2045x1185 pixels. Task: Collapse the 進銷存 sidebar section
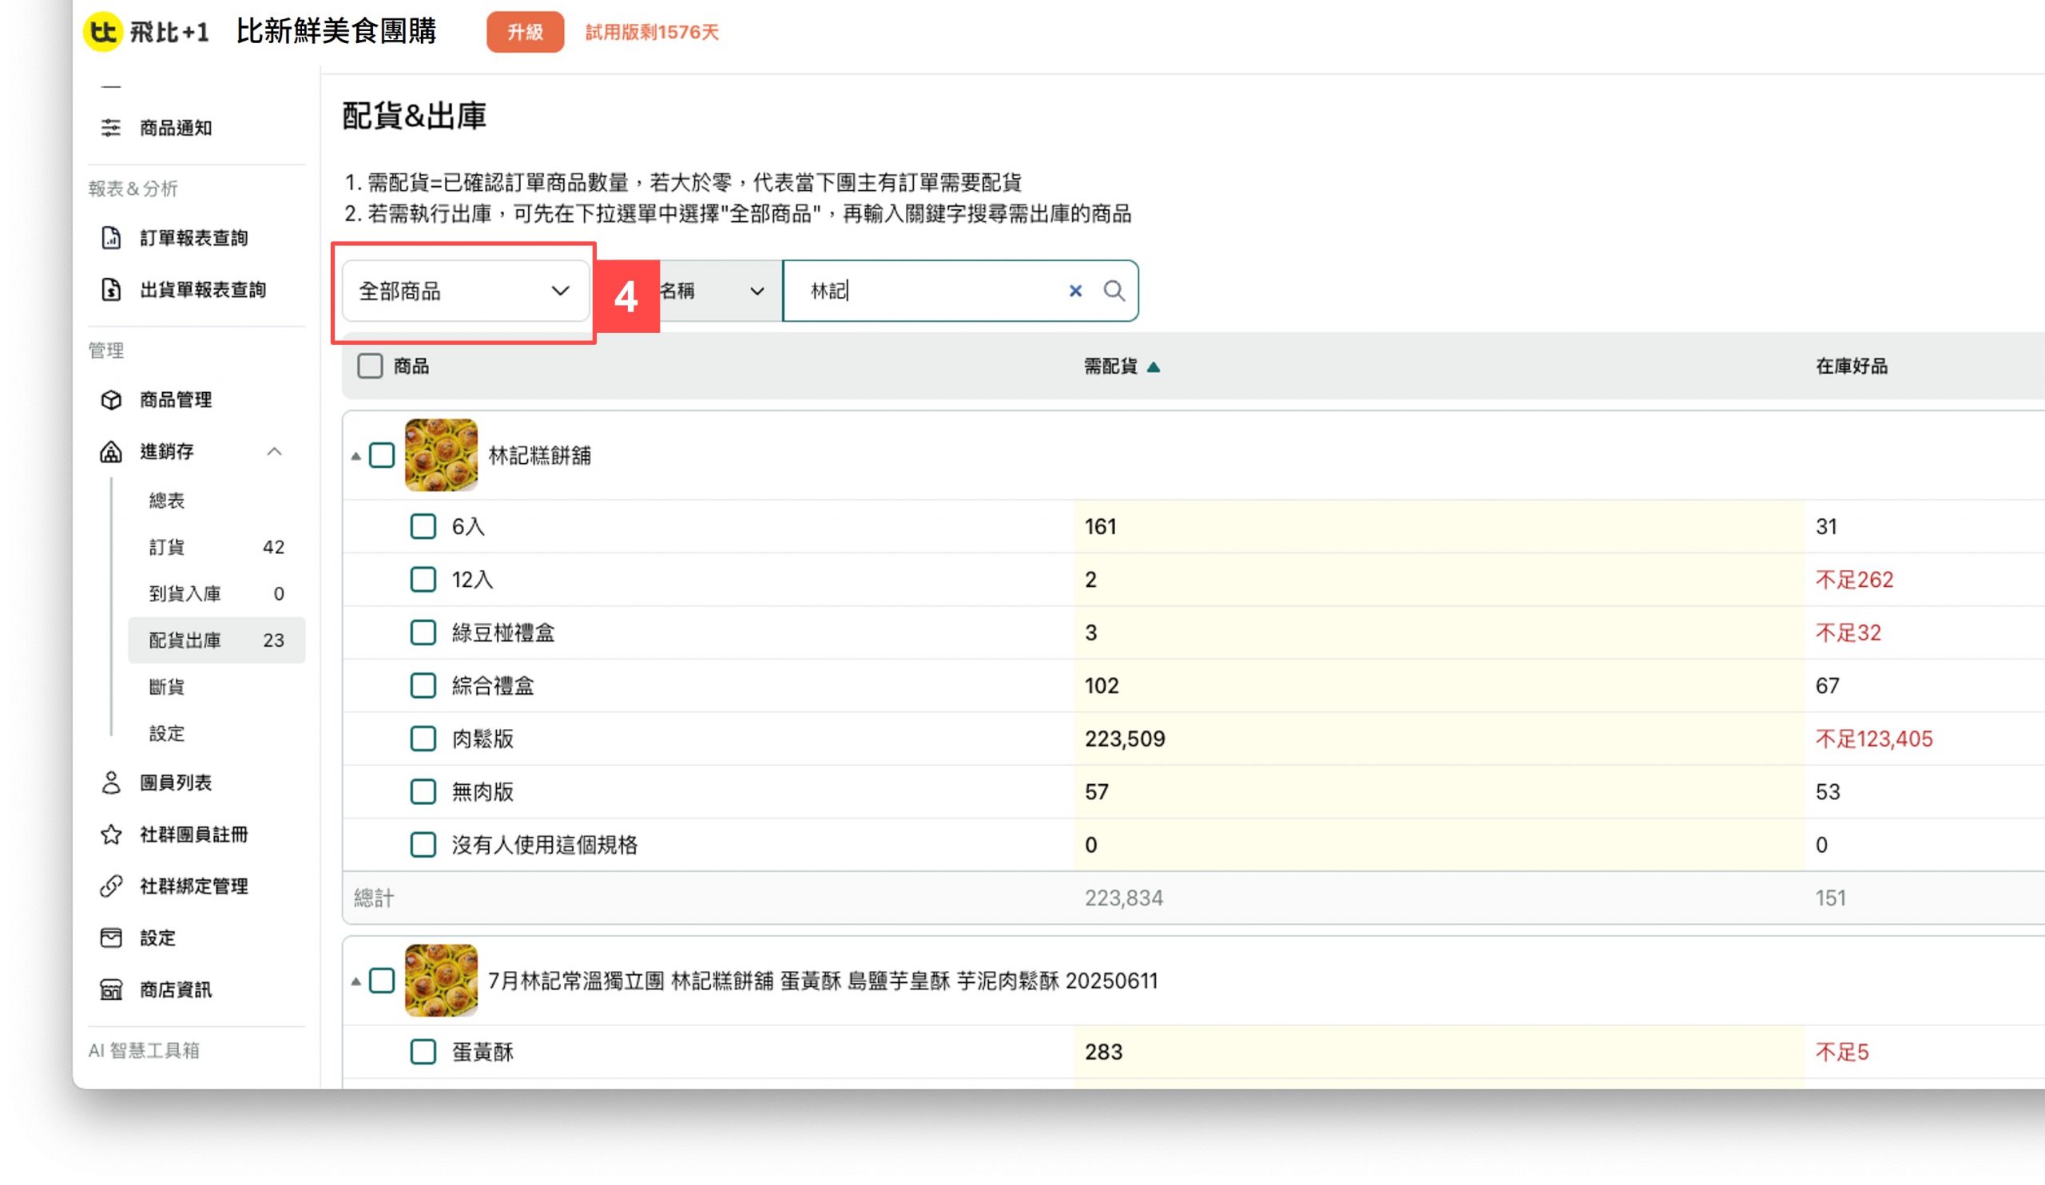coord(274,452)
